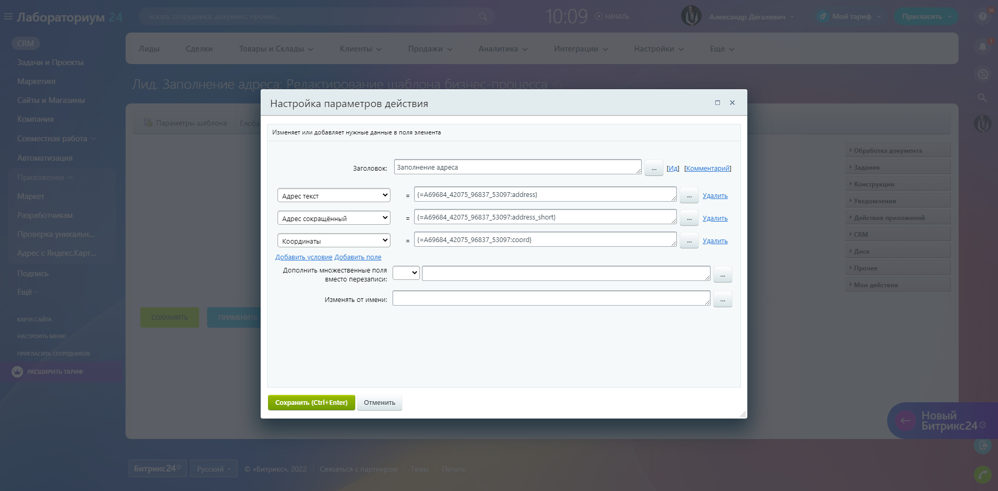Viewport: 998px width, 491px height.
Task: Open the Настройки menu
Action: click(659, 49)
